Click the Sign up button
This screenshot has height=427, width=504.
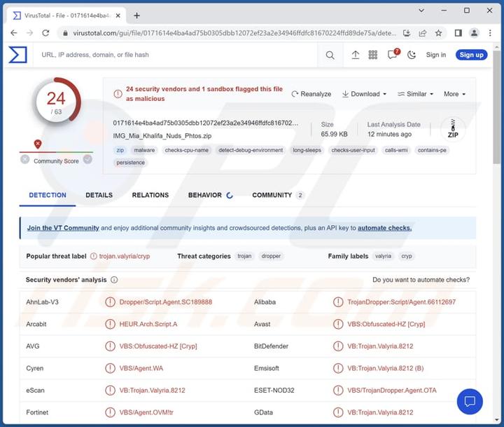pos(471,55)
